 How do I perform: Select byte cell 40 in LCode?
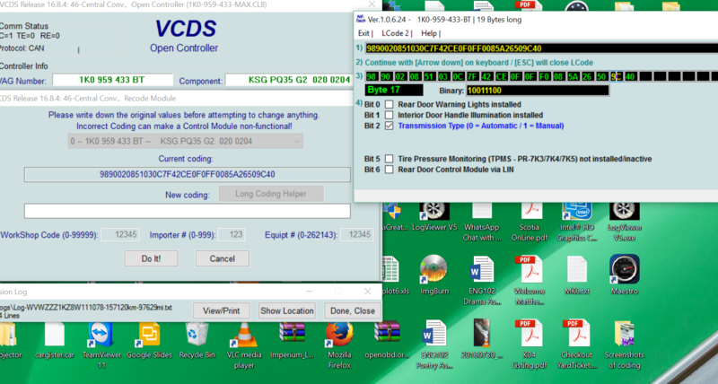(631, 76)
